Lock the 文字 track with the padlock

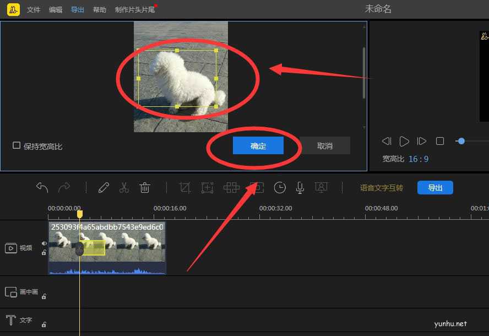(44, 324)
